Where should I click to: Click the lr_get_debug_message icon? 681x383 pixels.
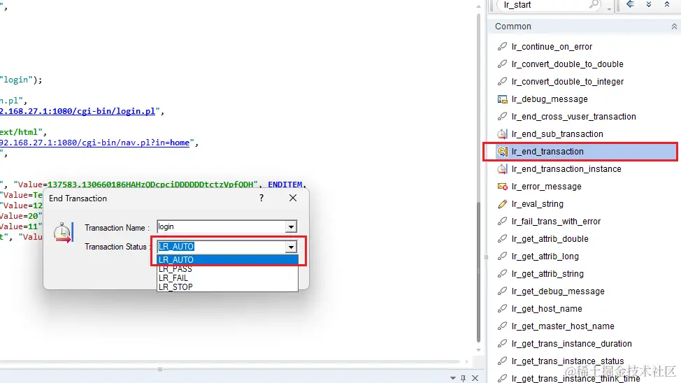[502, 291]
